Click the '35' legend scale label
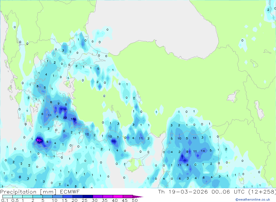The height and width of the screenshot is (202, 276). (105, 200)
